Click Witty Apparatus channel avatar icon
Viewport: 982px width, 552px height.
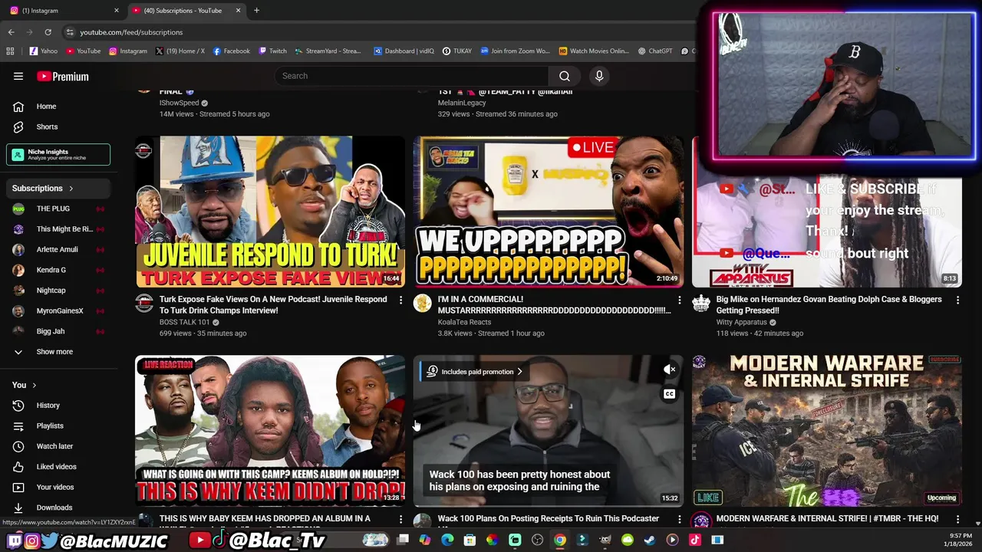click(700, 303)
